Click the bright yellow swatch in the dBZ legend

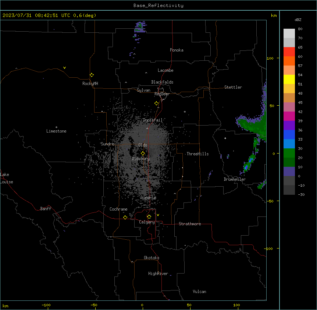pos(289,79)
